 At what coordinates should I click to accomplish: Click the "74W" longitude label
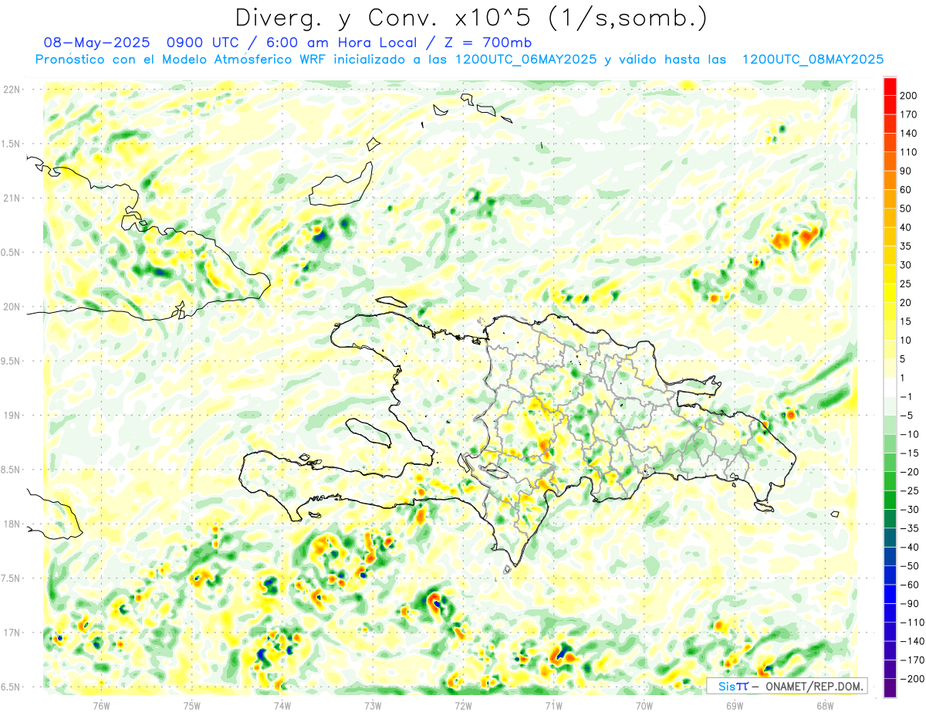(282, 705)
